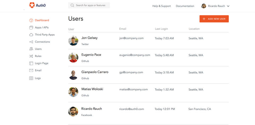Click the Third Party Apps cloud icon
Screen dimensions: 255x125
[x=31, y=35]
